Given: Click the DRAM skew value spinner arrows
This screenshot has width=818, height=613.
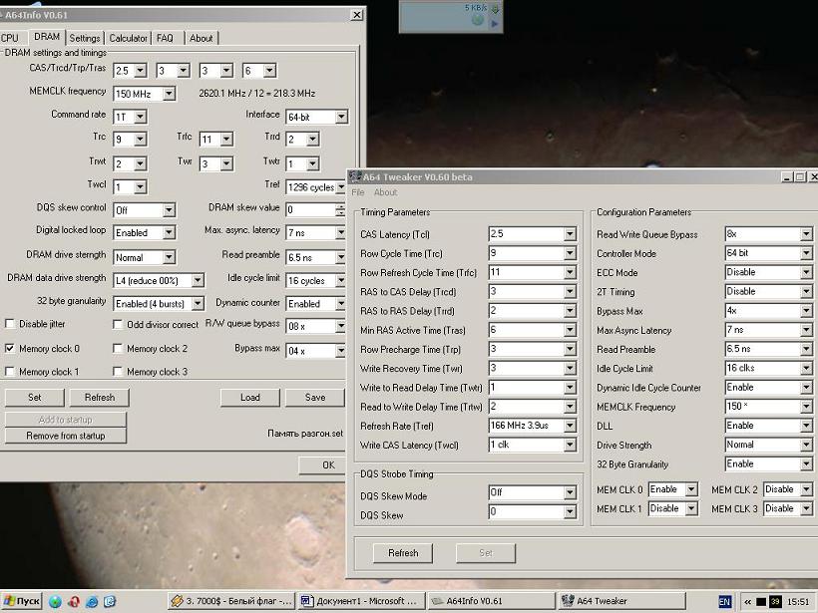Looking at the screenshot, I should pyautogui.click(x=341, y=209).
